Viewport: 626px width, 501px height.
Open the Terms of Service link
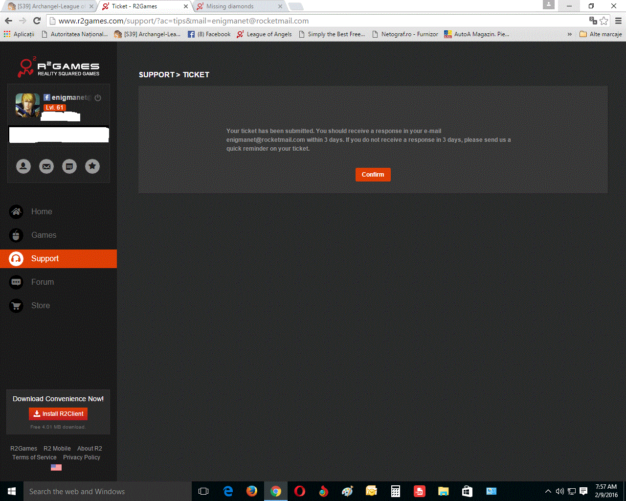click(x=34, y=457)
